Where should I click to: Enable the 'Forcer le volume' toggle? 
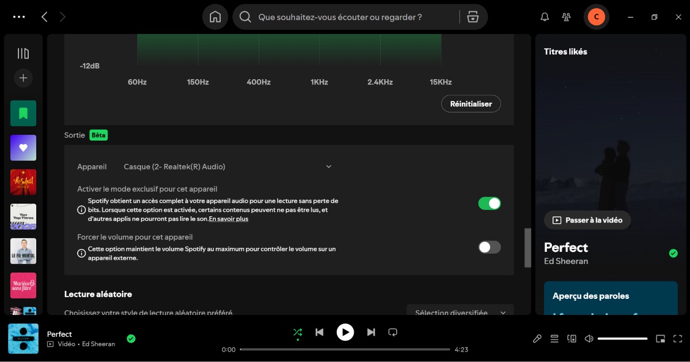point(489,247)
